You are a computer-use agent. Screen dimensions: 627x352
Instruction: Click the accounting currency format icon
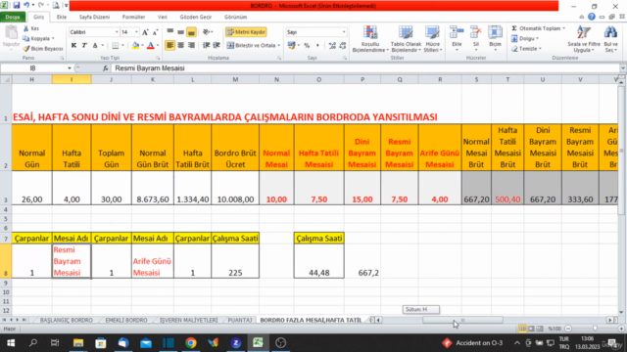[292, 46]
